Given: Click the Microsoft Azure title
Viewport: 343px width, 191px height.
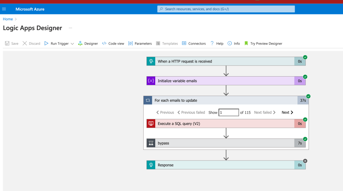Looking at the screenshot, I should point(30,9).
